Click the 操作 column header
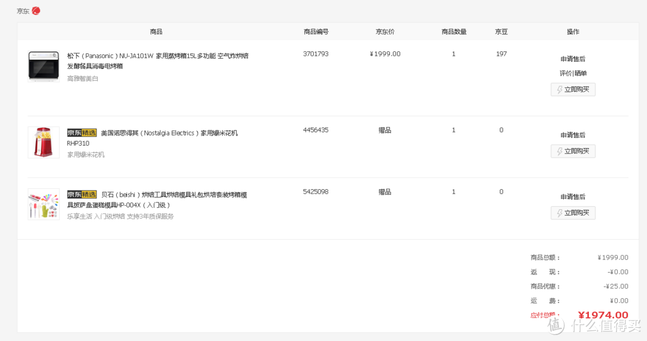 click(573, 32)
